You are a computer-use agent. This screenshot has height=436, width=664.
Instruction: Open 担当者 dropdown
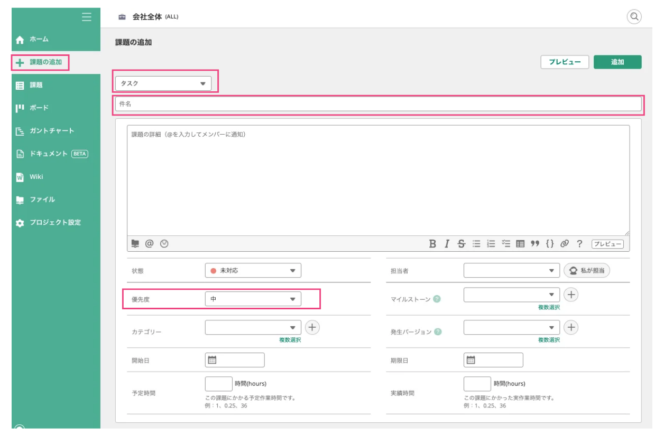click(x=512, y=270)
